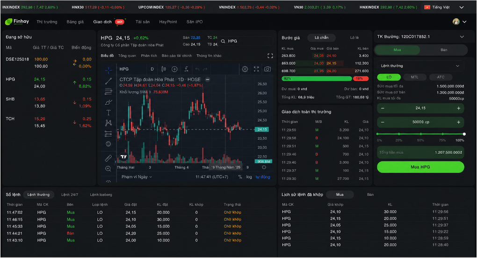Image resolution: width=477 pixels, height=258 pixels.
Task: Toggle log scale on chart
Action: [249, 177]
